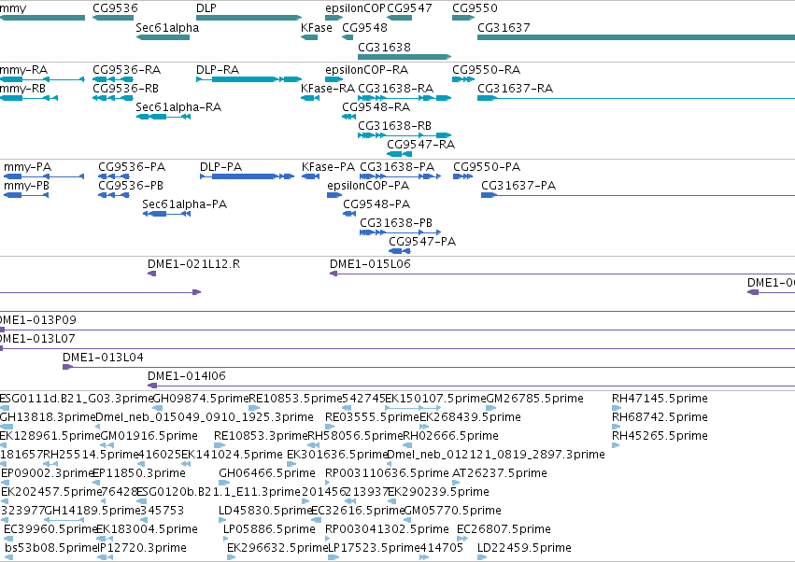Open the epsilonCOP gene feature
The height and width of the screenshot is (562, 795).
tap(334, 18)
